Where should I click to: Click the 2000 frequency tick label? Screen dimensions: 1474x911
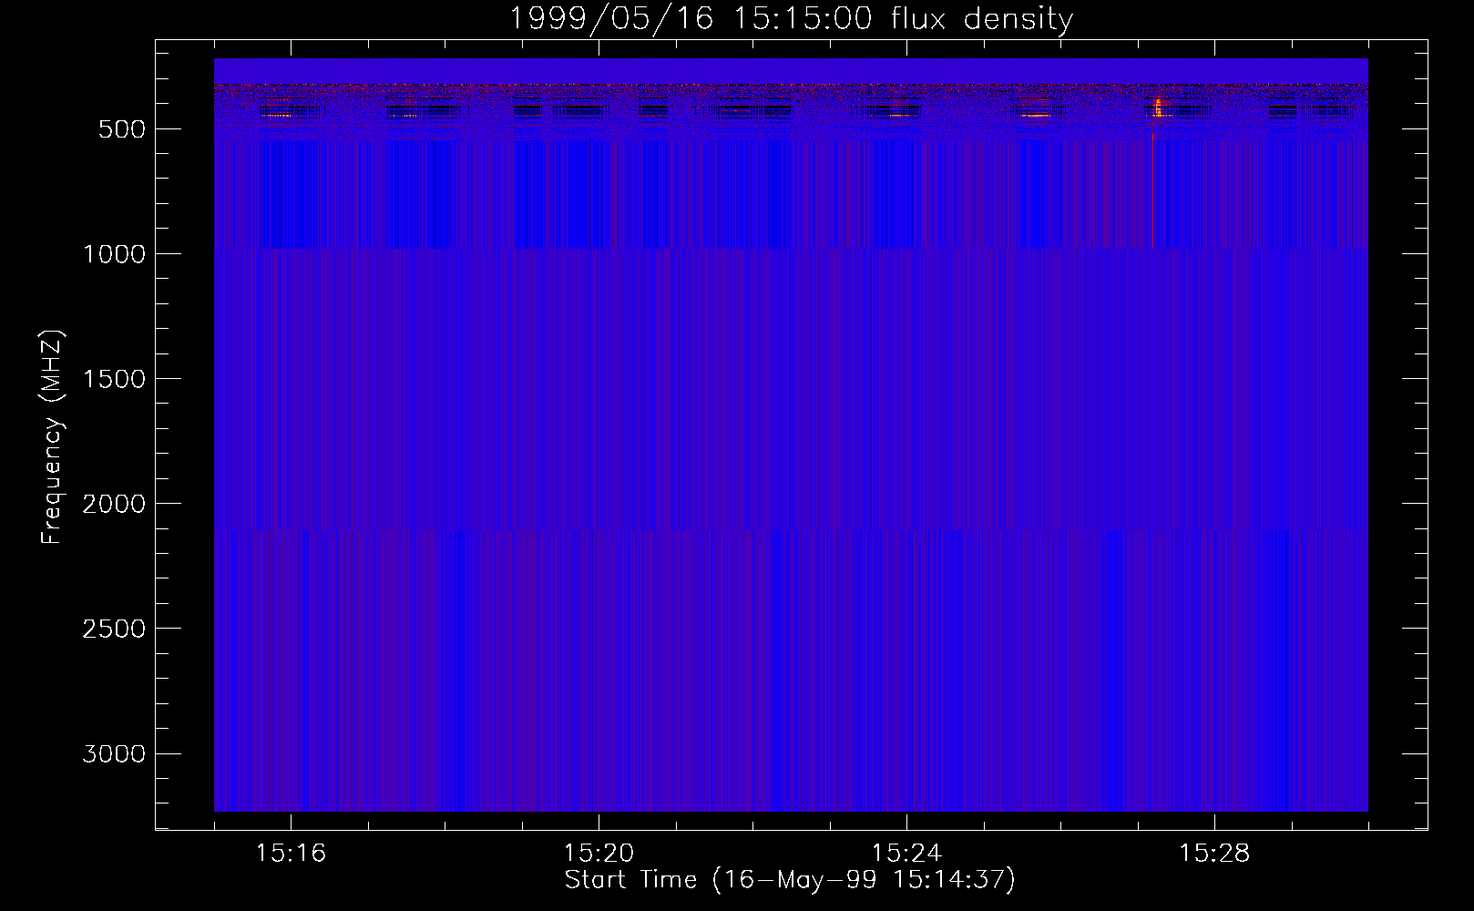[x=114, y=504]
